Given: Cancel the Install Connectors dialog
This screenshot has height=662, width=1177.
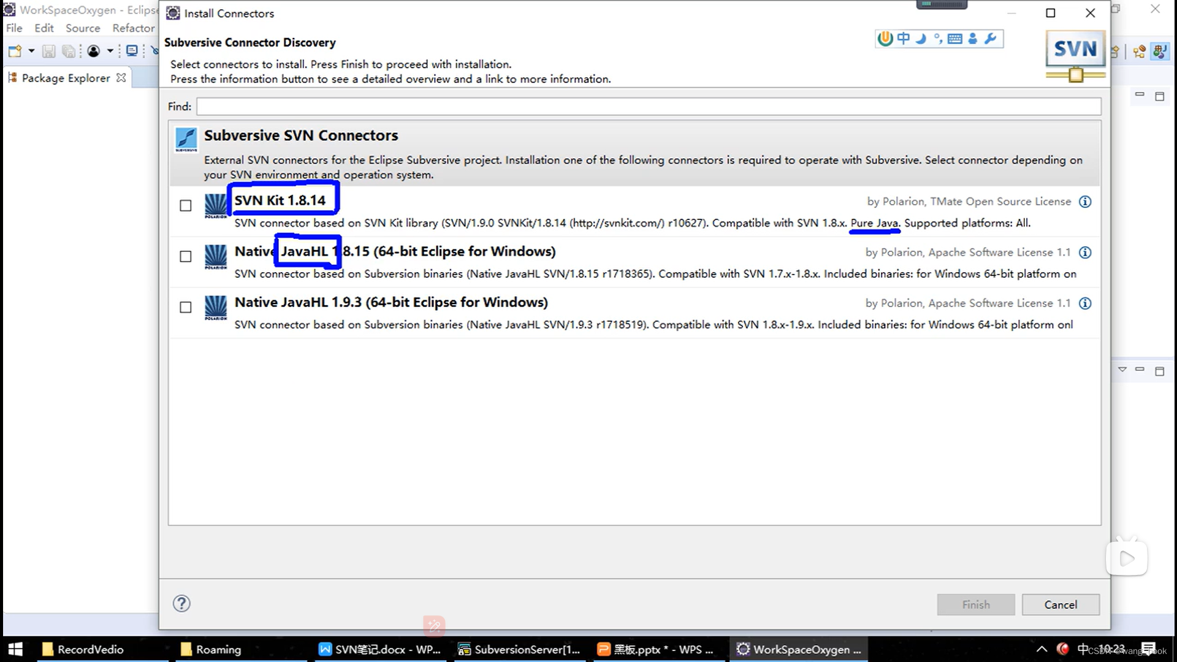Looking at the screenshot, I should 1061,604.
